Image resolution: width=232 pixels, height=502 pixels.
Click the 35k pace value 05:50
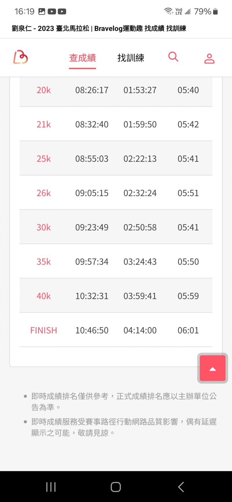pyautogui.click(x=188, y=262)
